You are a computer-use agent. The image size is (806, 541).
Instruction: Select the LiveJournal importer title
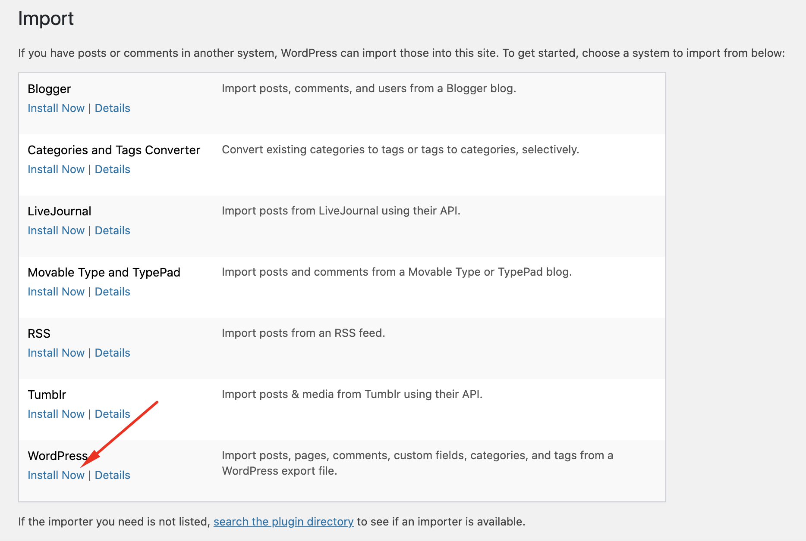60,211
